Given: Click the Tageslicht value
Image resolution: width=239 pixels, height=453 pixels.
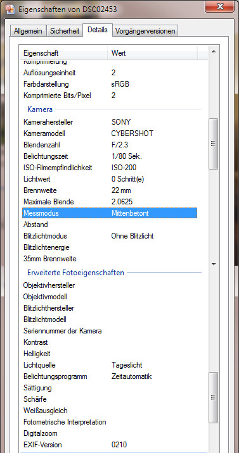Looking at the screenshot, I should 127,365.
